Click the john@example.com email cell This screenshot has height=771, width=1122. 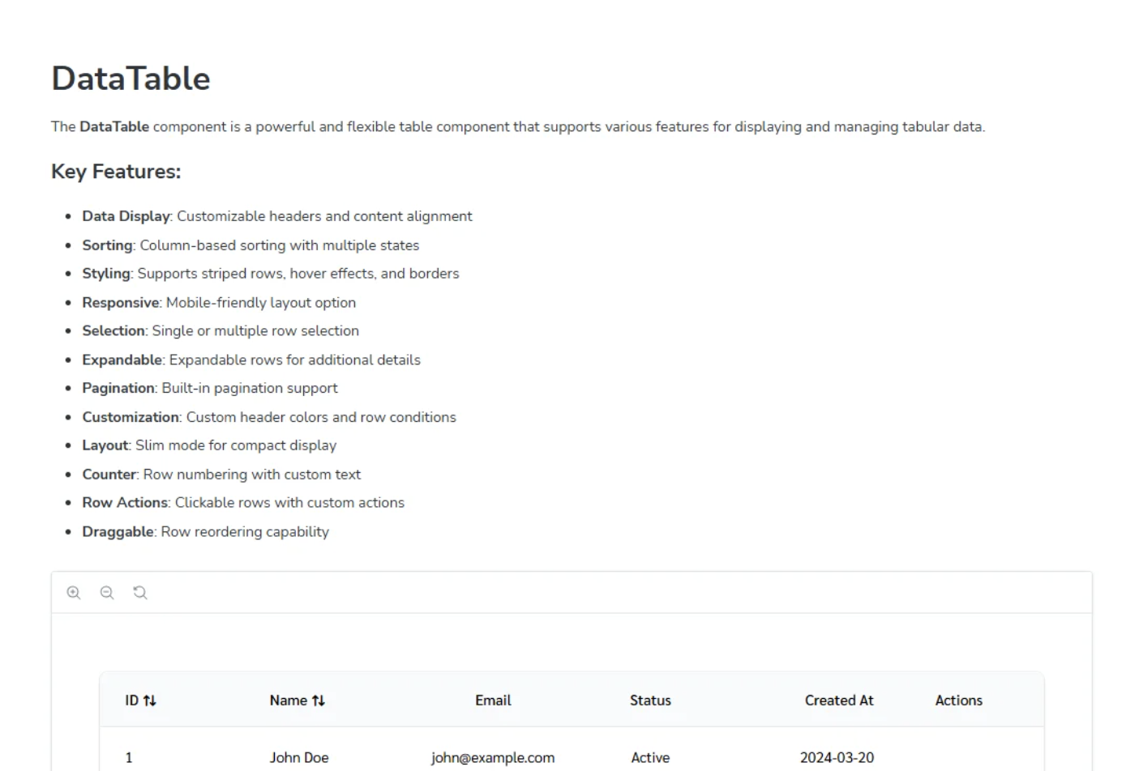coord(493,758)
